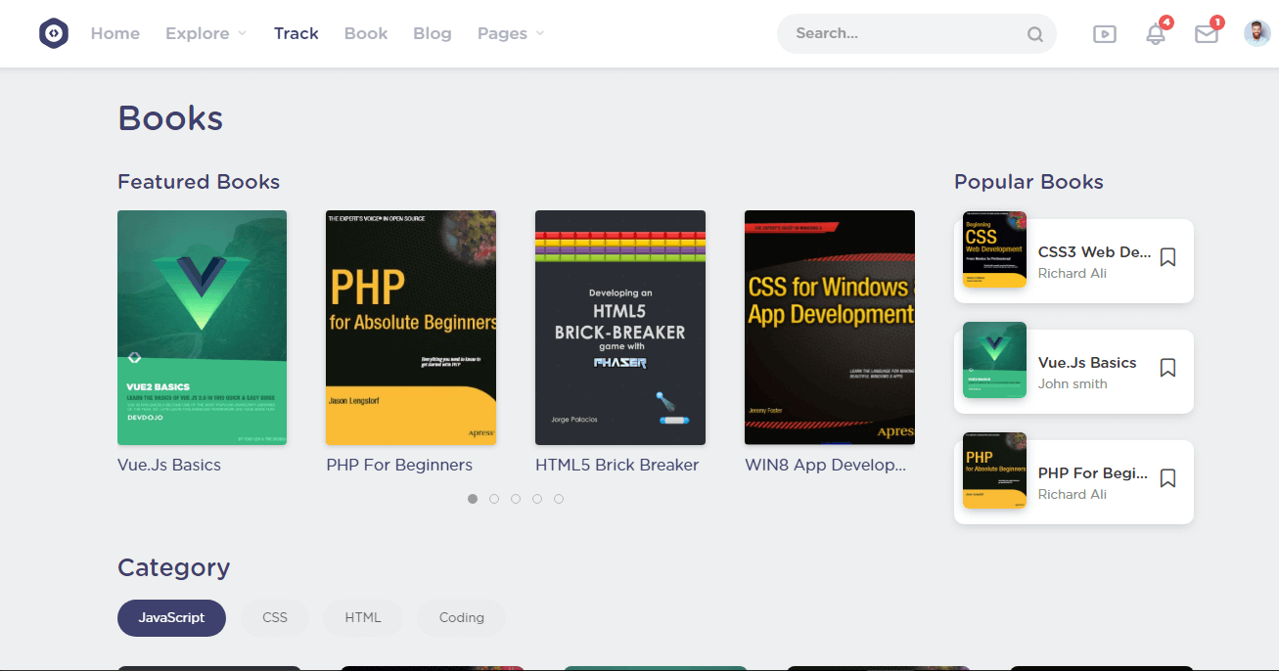Open the Blog menu item
1279x671 pixels.
[x=432, y=33]
